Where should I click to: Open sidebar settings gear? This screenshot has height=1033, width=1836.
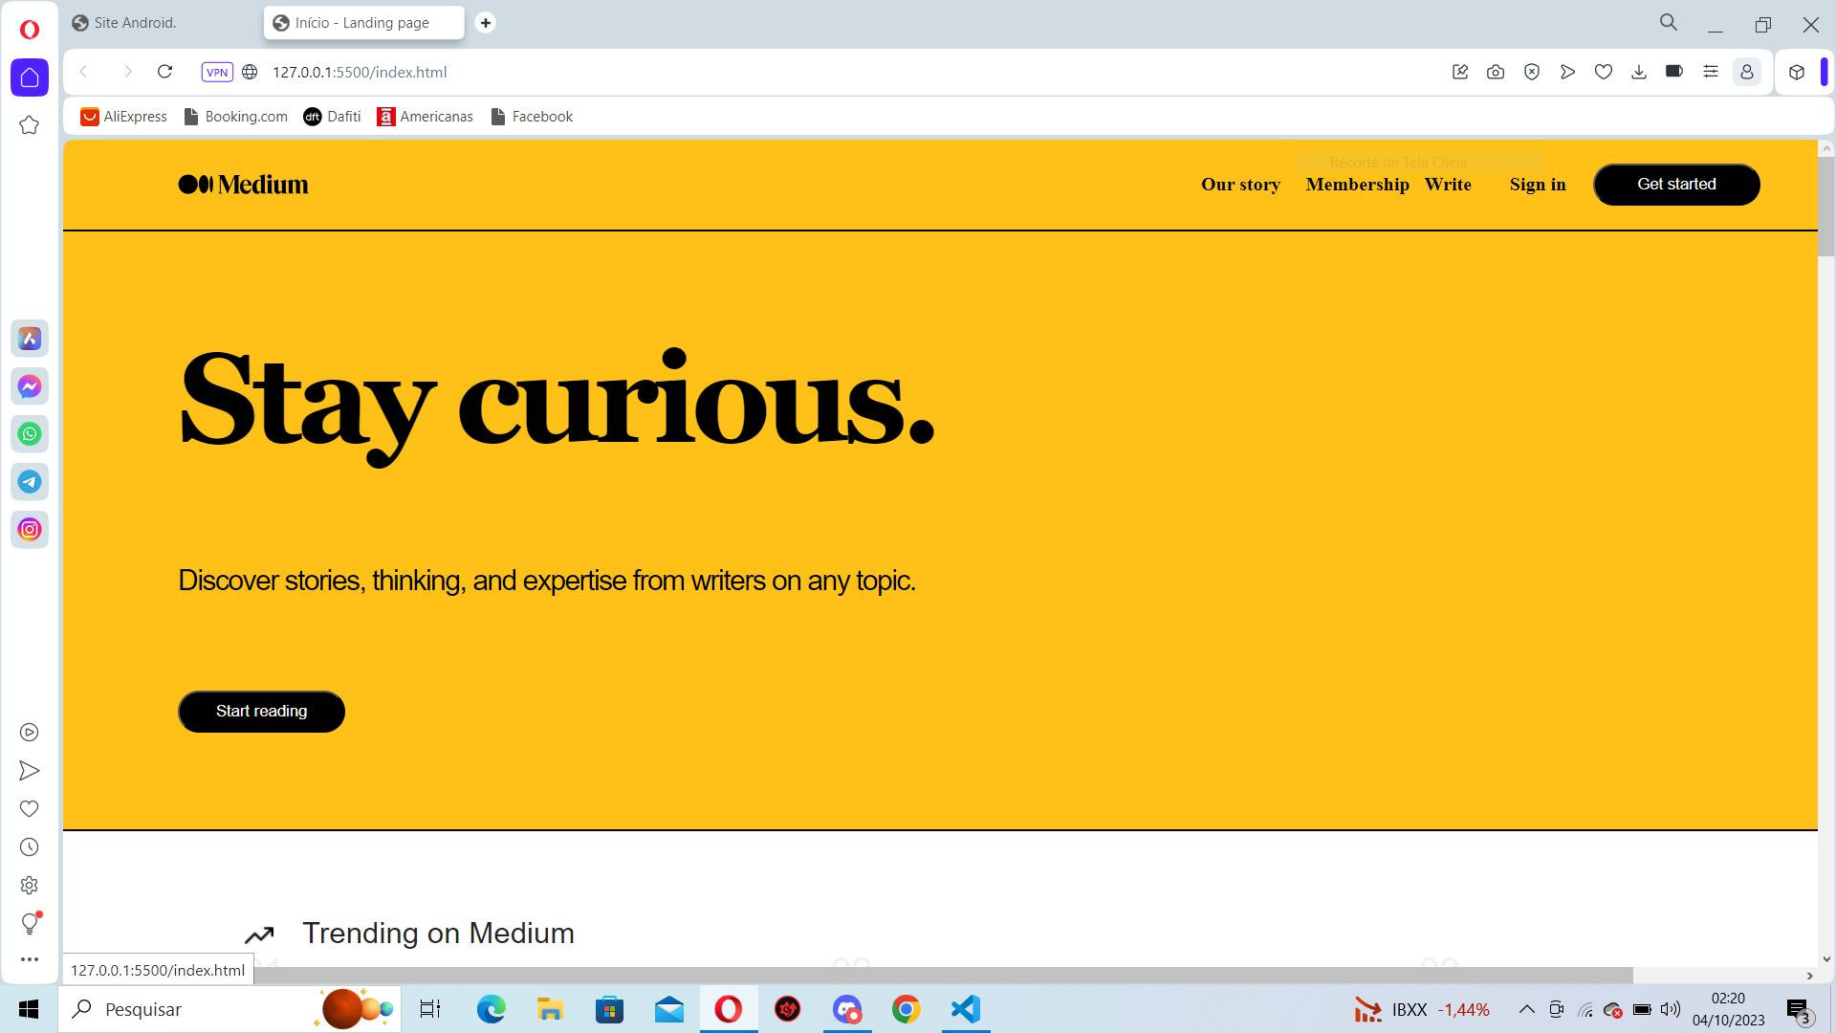(30, 886)
